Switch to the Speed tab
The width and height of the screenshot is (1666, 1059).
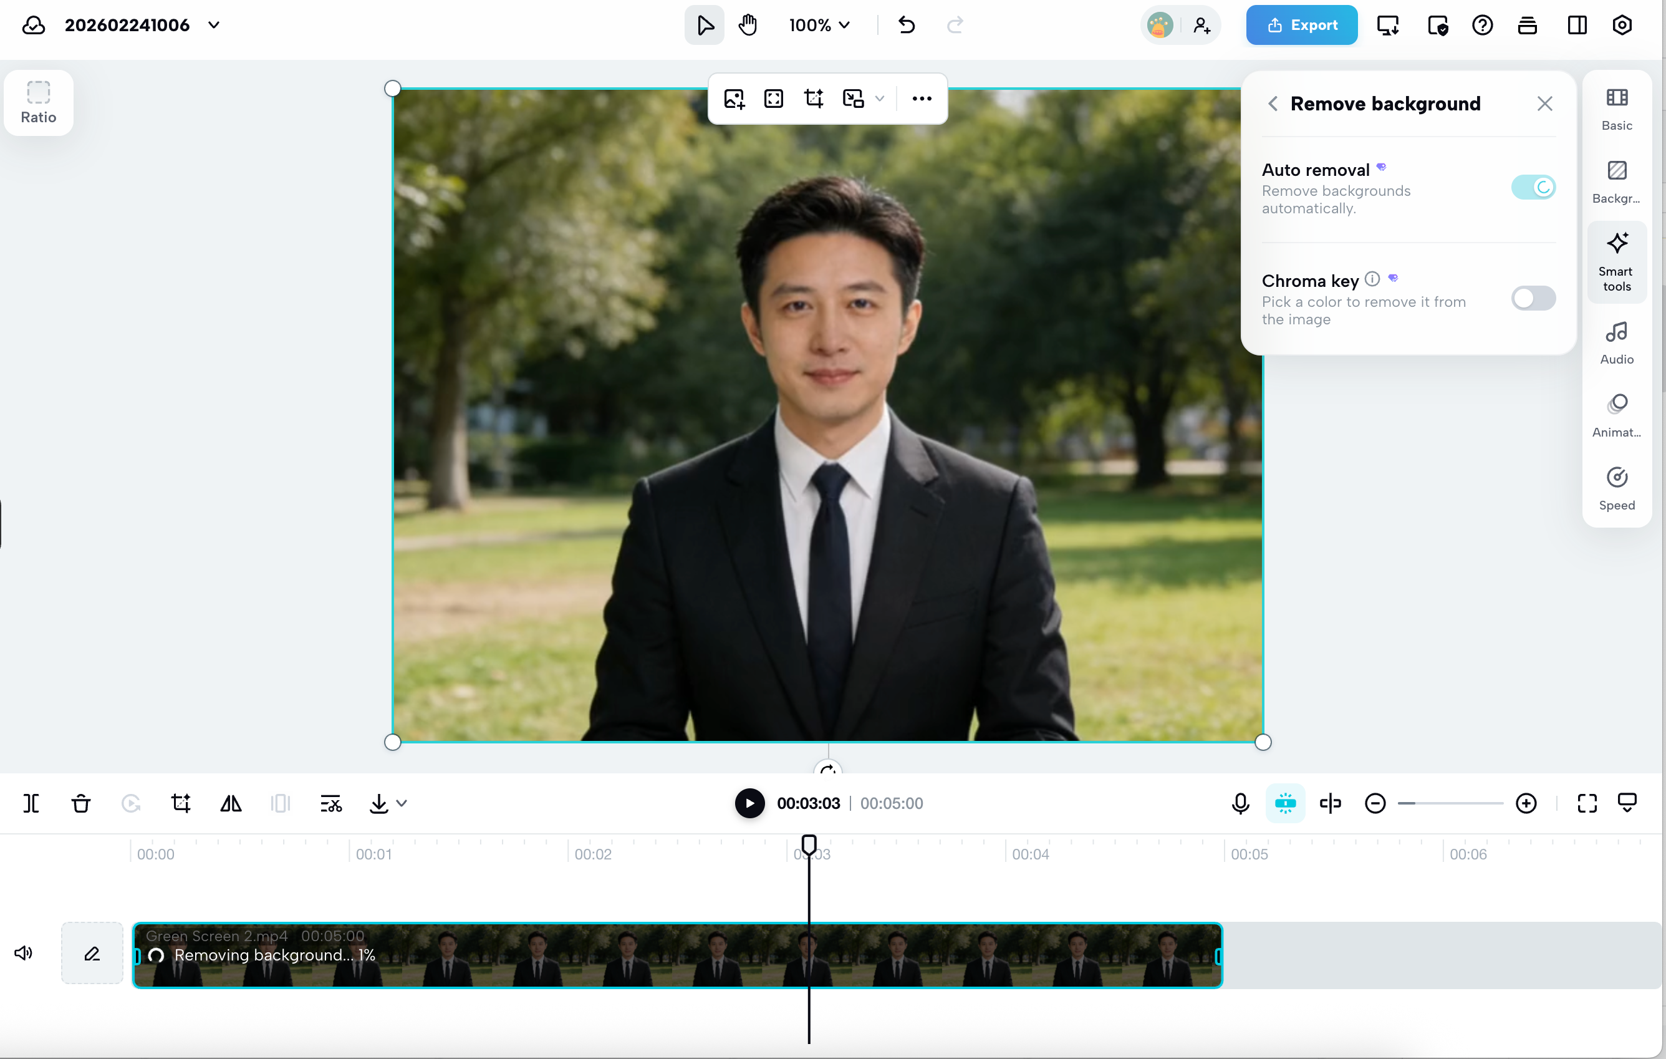(1616, 488)
